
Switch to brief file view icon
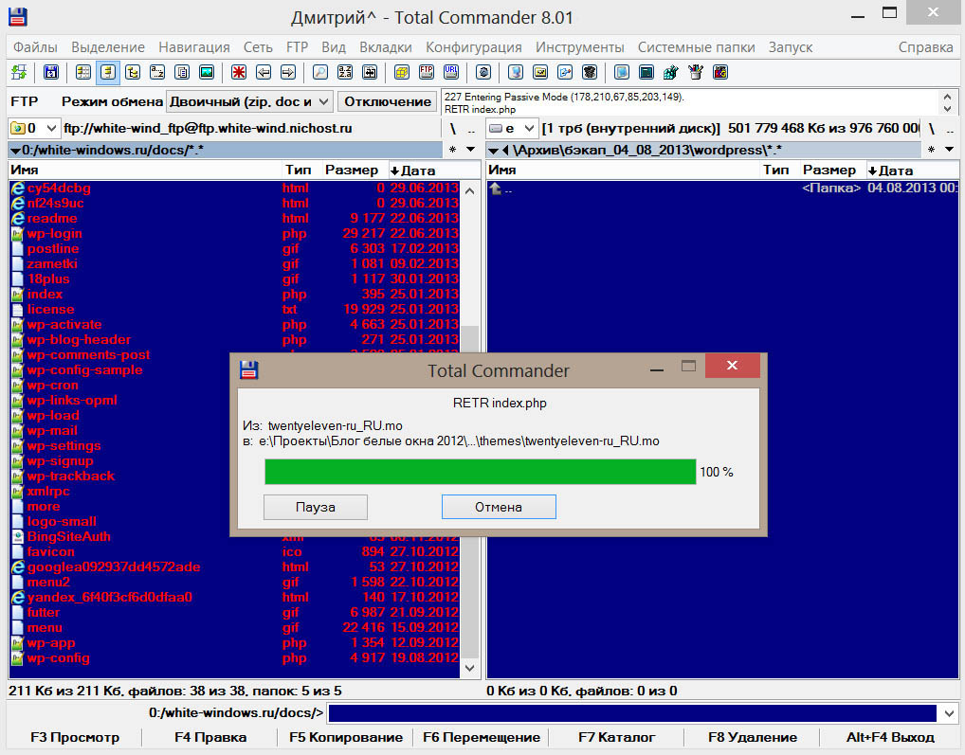(83, 73)
